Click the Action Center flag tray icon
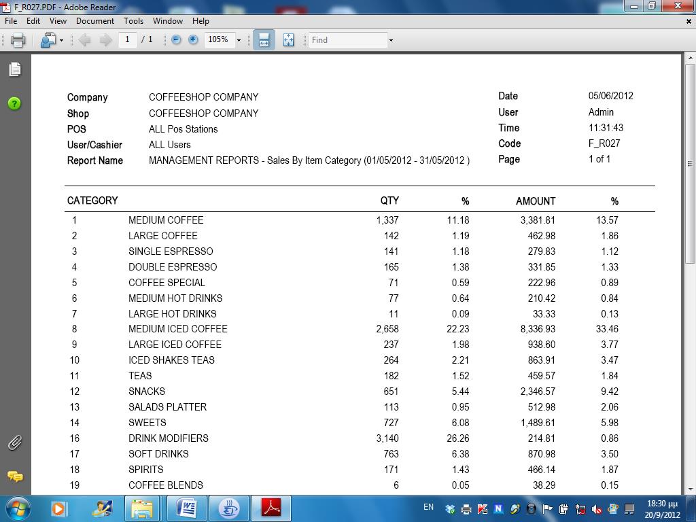Viewport: 696px width, 522px height. 548,508
